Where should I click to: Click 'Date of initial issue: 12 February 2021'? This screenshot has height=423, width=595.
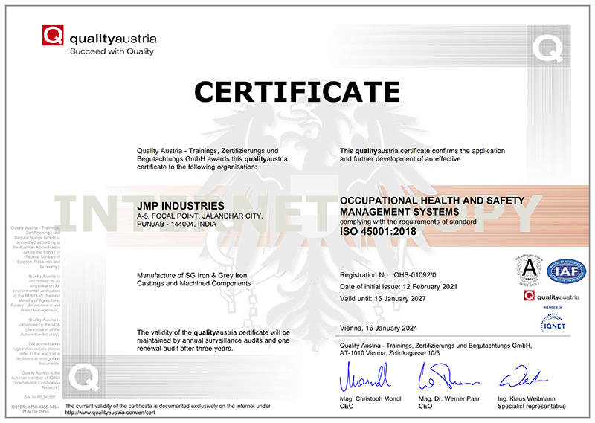tap(399, 286)
